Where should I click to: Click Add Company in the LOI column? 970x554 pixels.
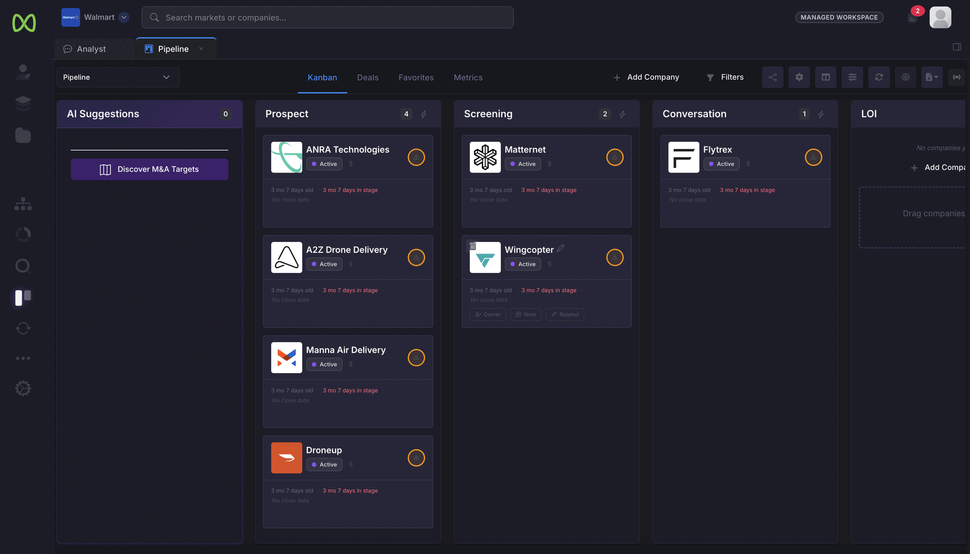pyautogui.click(x=938, y=168)
